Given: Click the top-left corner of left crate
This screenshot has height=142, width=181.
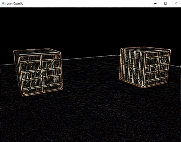Looking at the screenshot, I should 14,51.
